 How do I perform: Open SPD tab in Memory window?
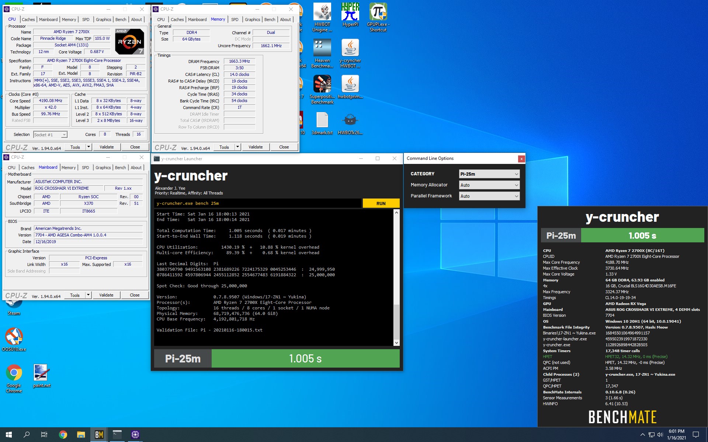coord(235,20)
